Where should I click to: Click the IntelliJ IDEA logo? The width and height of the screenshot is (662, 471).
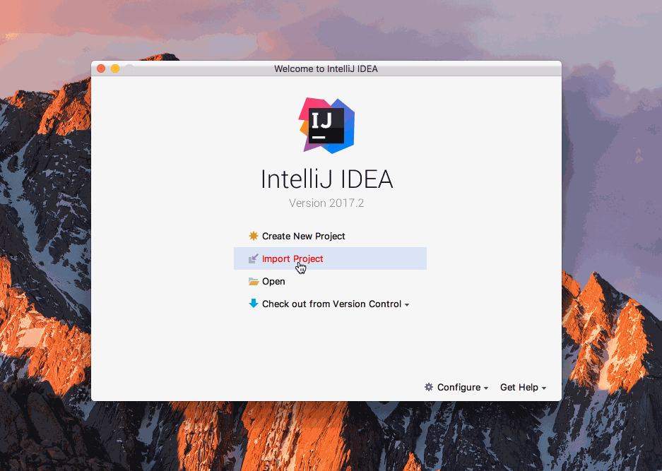point(327,126)
